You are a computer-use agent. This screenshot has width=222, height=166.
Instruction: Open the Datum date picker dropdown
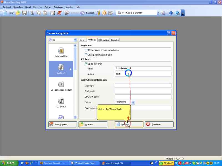(x=133, y=102)
